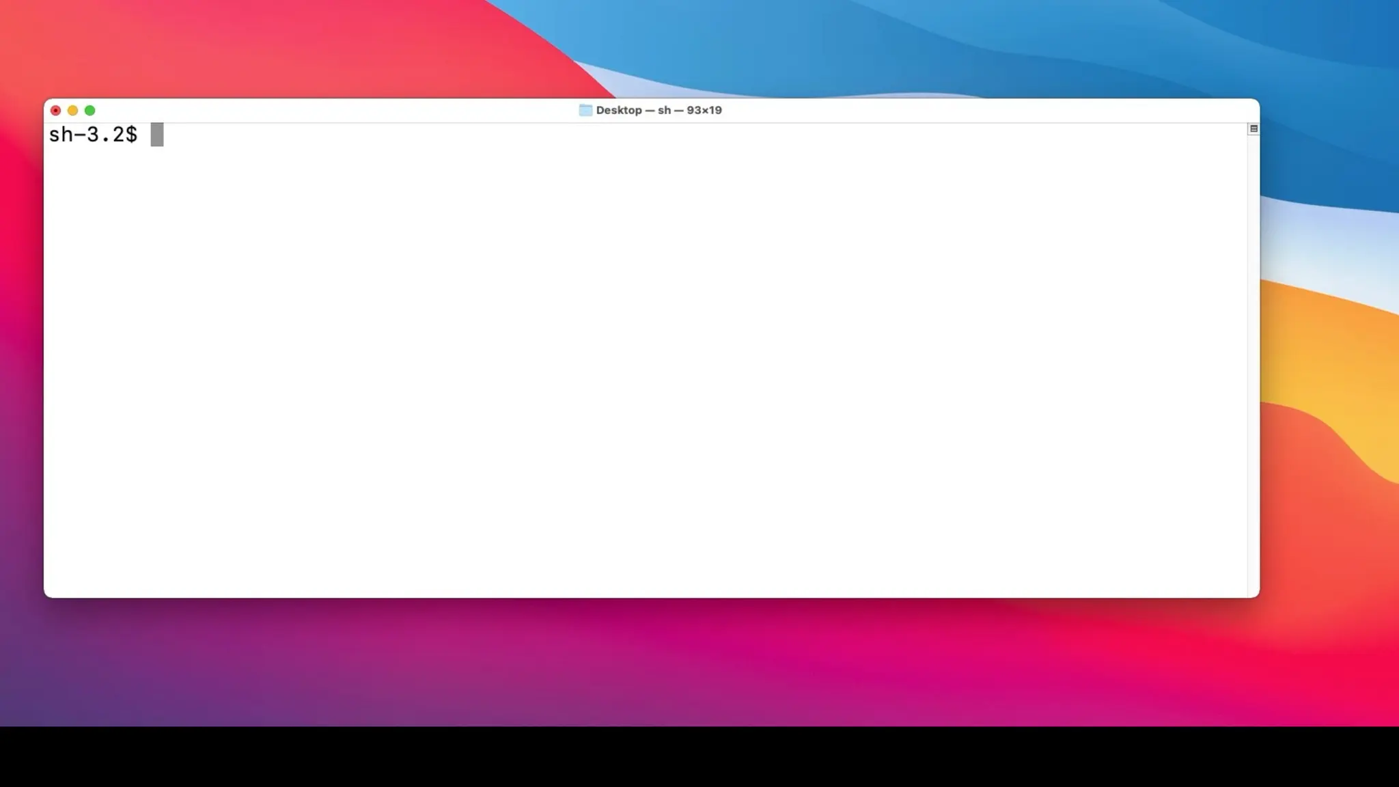Screen dimensions: 1399x787
Task: Click the Desktop folder proxy icon in title
Action: point(585,110)
